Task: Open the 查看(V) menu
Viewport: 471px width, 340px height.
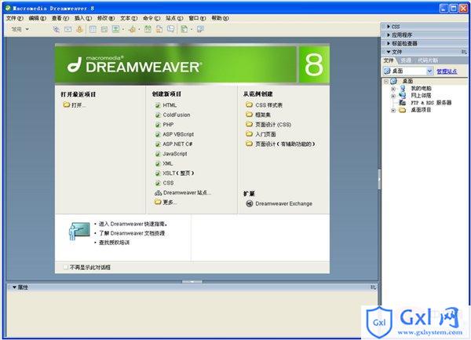Action: pos(60,18)
